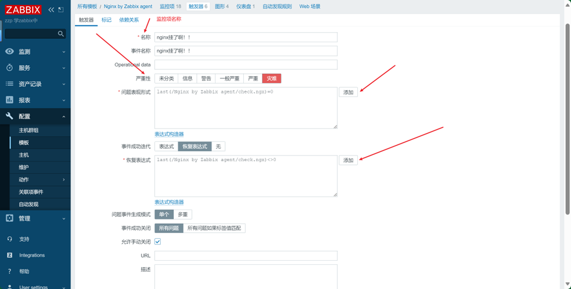This screenshot has width=571, height=289.
Task: Click the chart icon for 报表
Action: pos(10,100)
